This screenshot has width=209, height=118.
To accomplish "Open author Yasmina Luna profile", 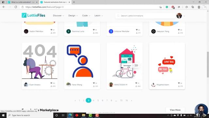I will [x=78, y=31].
